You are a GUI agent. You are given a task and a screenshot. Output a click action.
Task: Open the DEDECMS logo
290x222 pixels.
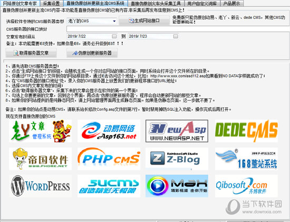[x=246, y=131]
